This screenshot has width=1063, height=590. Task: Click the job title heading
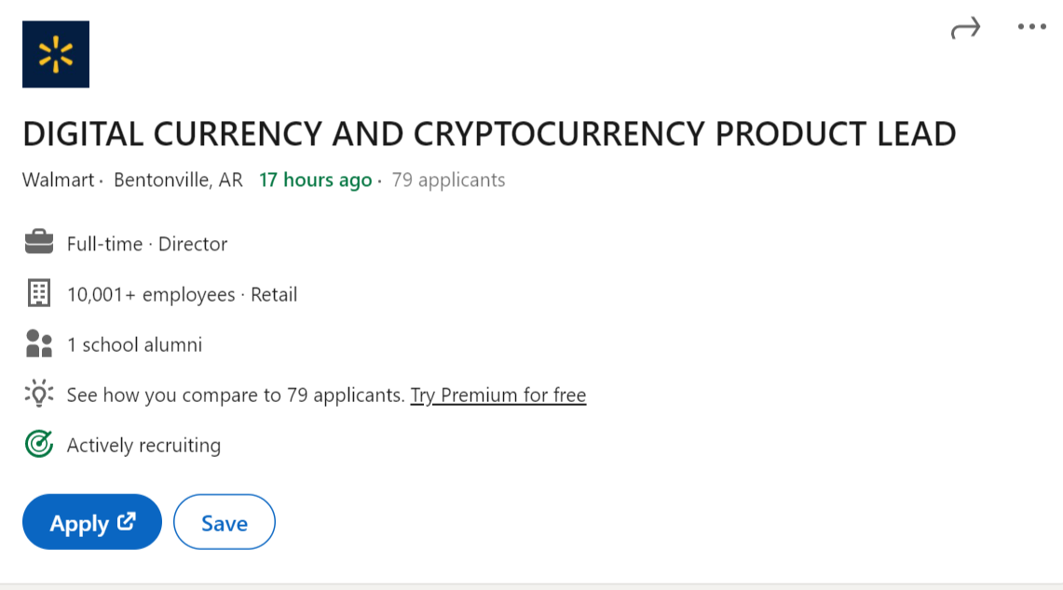pyautogui.click(x=489, y=134)
